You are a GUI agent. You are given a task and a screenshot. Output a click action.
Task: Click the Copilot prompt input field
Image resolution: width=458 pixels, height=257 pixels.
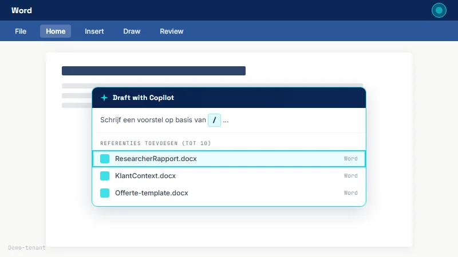228,120
